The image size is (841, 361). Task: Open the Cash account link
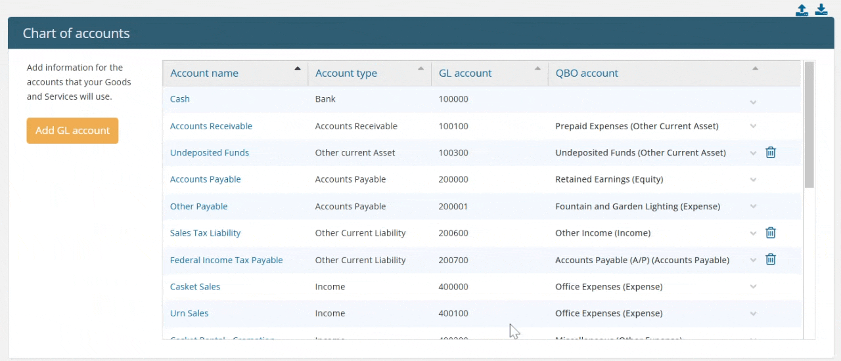click(180, 99)
